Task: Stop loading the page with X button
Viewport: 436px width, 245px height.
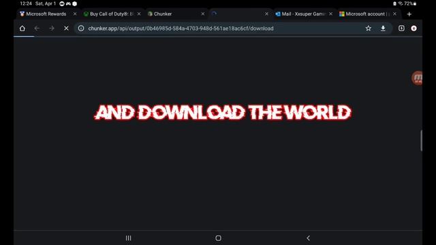Action: [x=66, y=29]
